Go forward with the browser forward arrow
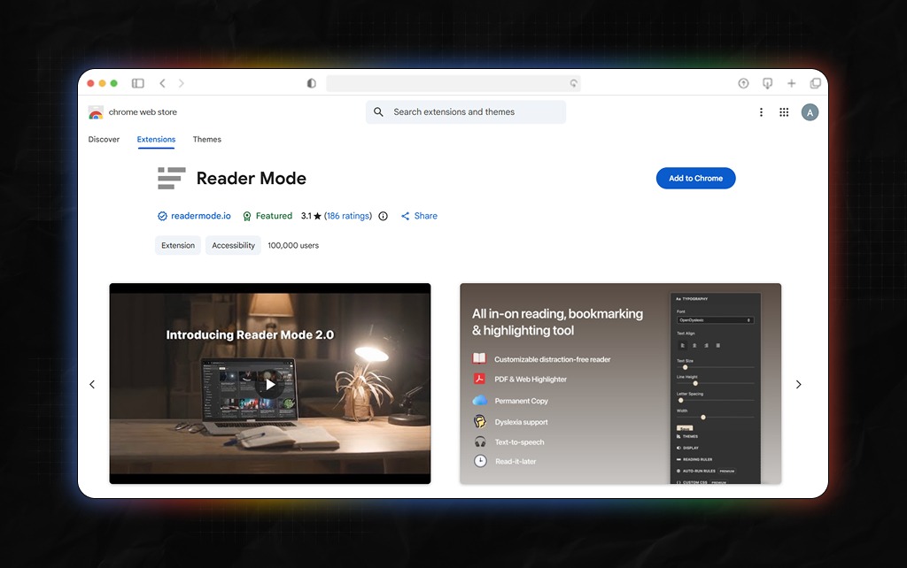Image resolution: width=907 pixels, height=568 pixels. [x=181, y=83]
